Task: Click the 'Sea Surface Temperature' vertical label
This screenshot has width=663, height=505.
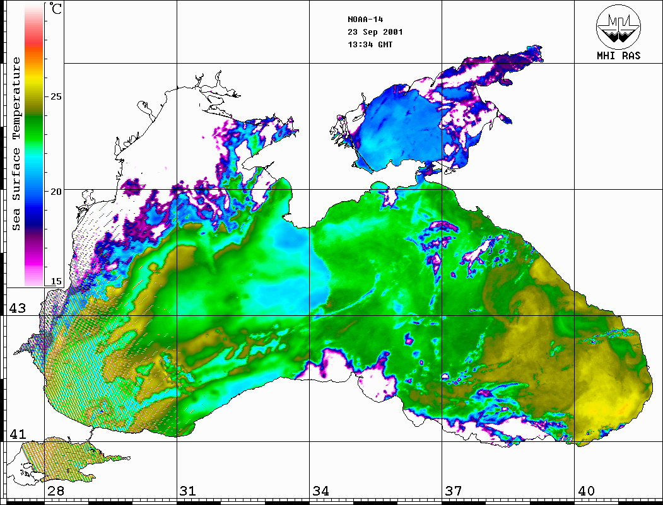Action: pyautogui.click(x=16, y=144)
